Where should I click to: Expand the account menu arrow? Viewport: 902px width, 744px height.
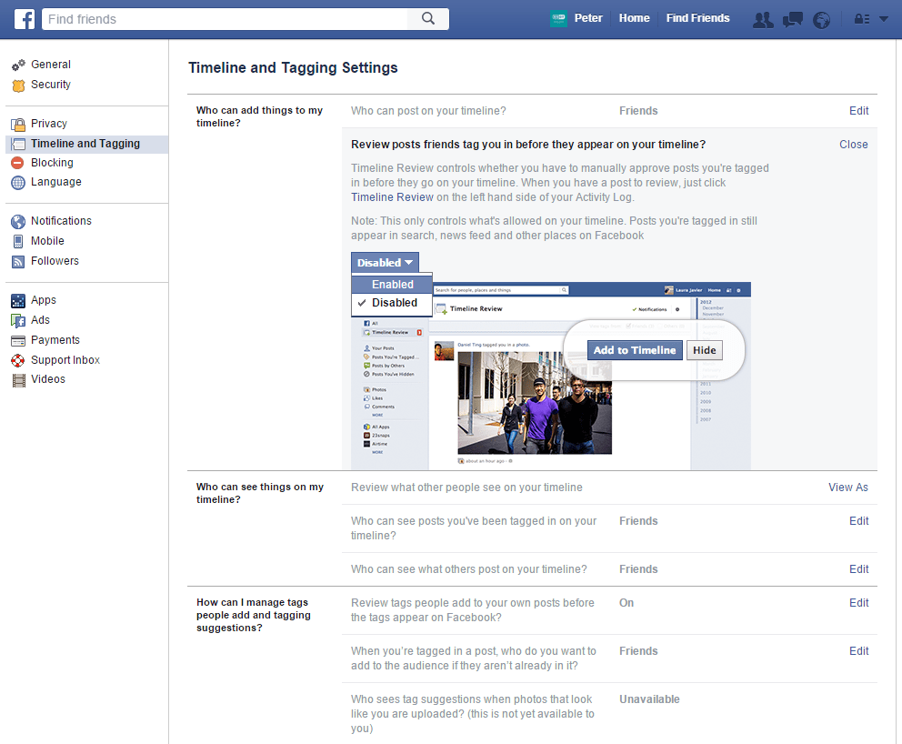click(884, 20)
